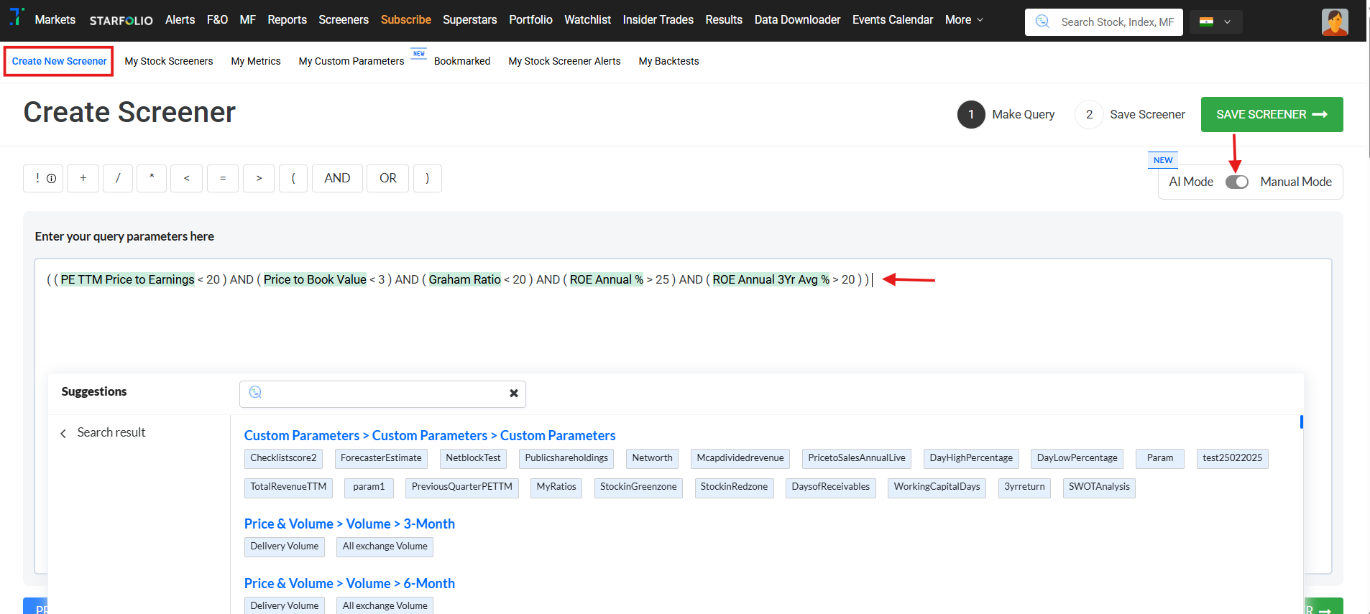Open Price & Volume > Volume > 3-Month category
Screen dimensions: 1370x614
[x=349, y=524]
